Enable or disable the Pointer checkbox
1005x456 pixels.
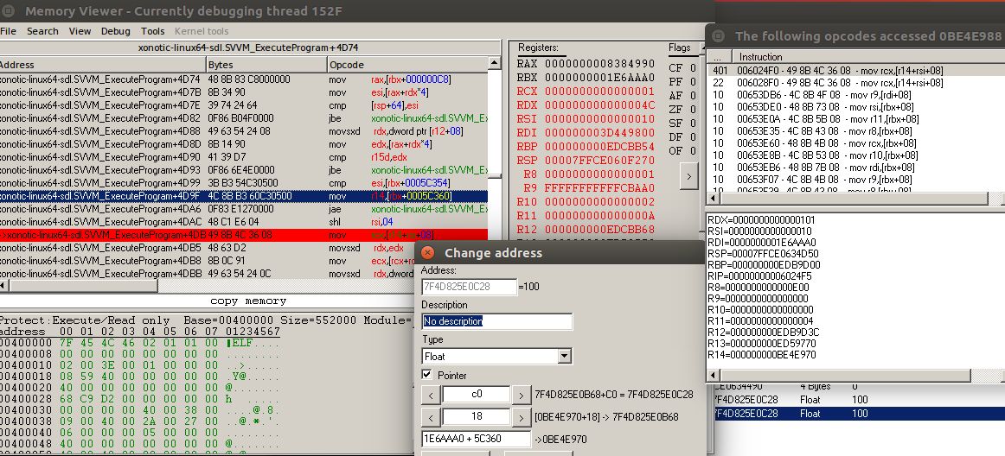coord(427,375)
